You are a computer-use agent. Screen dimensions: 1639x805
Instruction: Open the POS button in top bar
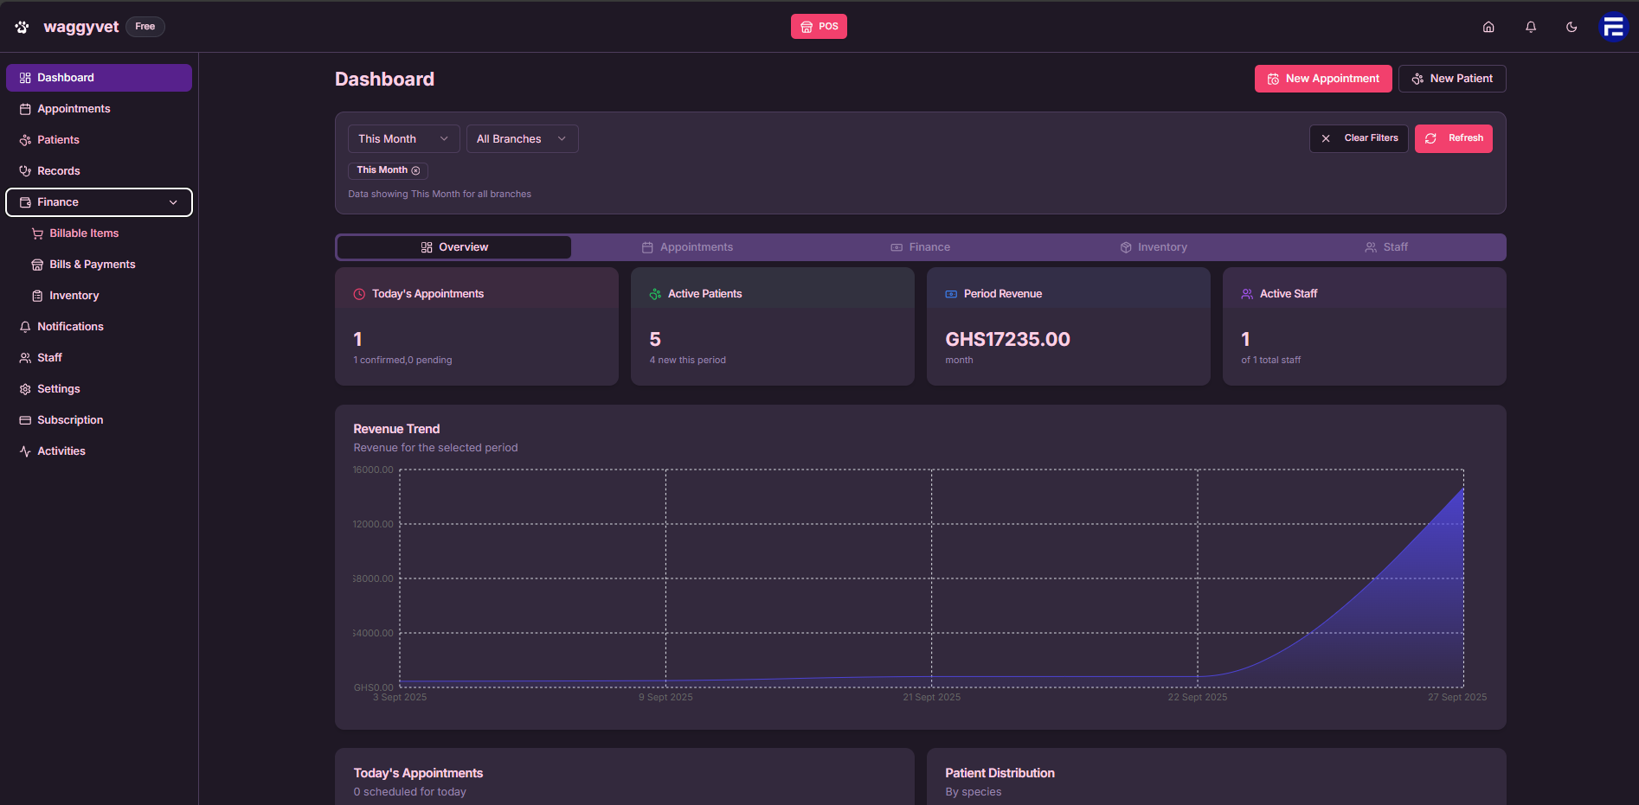819,26
